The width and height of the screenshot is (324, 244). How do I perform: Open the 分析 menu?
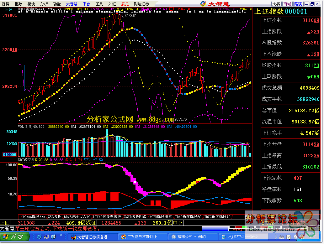(x=44, y=4)
